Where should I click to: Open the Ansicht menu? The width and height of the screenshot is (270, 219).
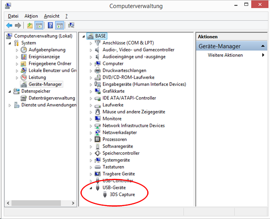coord(52,16)
